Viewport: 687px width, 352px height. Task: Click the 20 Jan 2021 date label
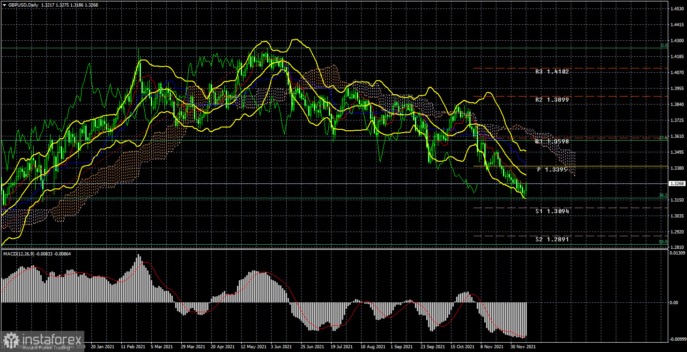click(x=102, y=347)
